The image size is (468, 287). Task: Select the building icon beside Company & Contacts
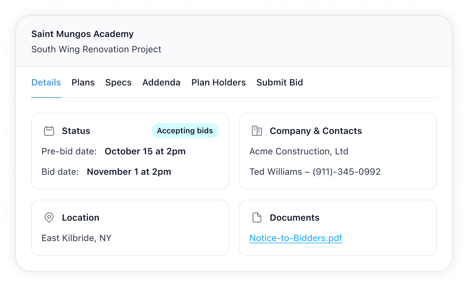(x=257, y=131)
